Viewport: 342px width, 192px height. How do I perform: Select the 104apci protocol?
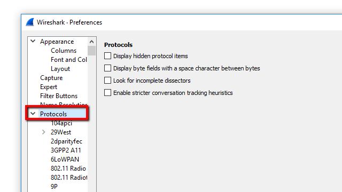tap(61, 123)
